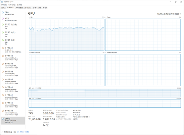Select vEthernet (WSL) network entry
This screenshot has height=135, width=184.
pyautogui.click(x=13, y=74)
